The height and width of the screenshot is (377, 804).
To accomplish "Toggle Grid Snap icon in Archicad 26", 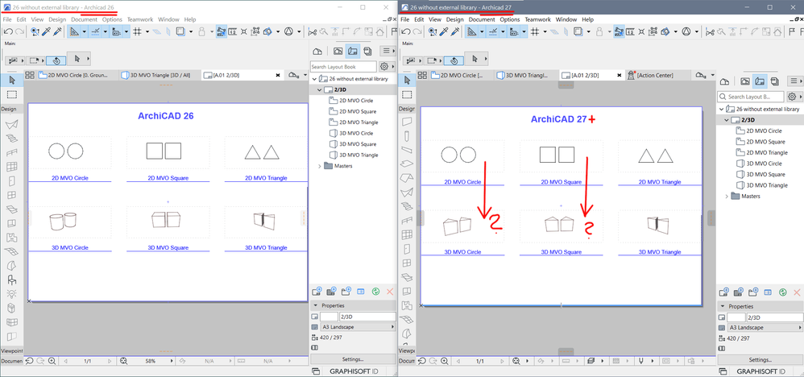I will (x=138, y=31).
